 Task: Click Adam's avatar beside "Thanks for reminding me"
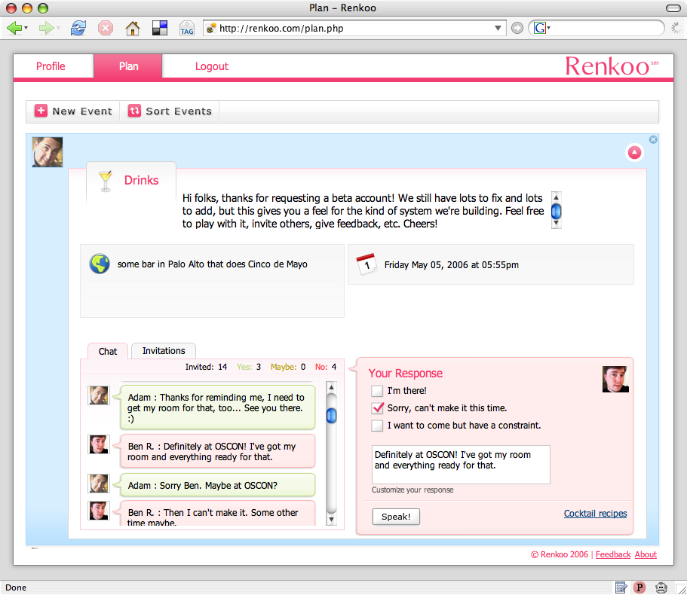click(x=99, y=395)
